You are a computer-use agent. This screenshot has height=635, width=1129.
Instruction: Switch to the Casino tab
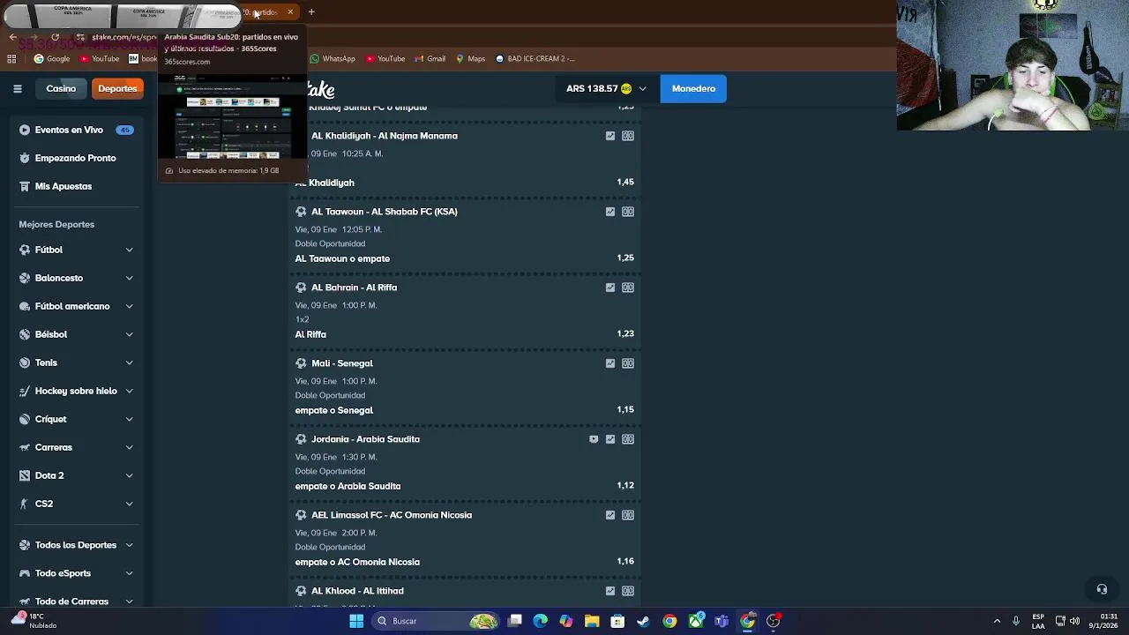(x=61, y=88)
